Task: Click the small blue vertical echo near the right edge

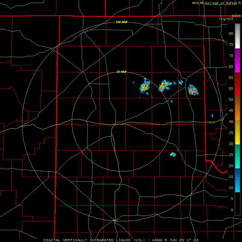Action: point(212,115)
